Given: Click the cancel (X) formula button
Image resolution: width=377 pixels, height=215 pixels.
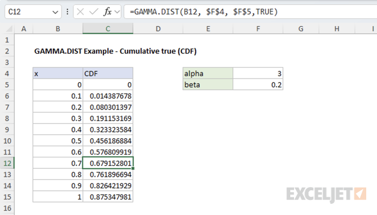Looking at the screenshot, I should 80,11.
